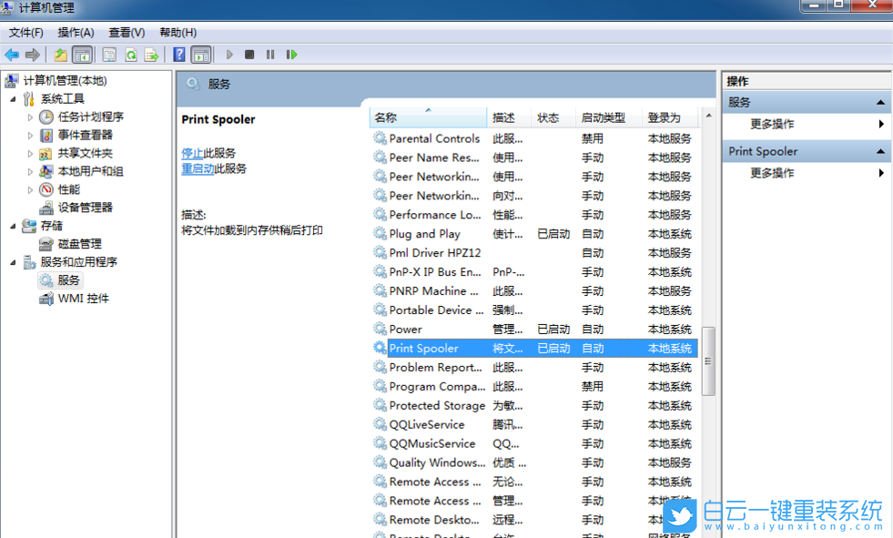Collapse the 服务 section in actions pane
The image size is (893, 538).
[880, 103]
